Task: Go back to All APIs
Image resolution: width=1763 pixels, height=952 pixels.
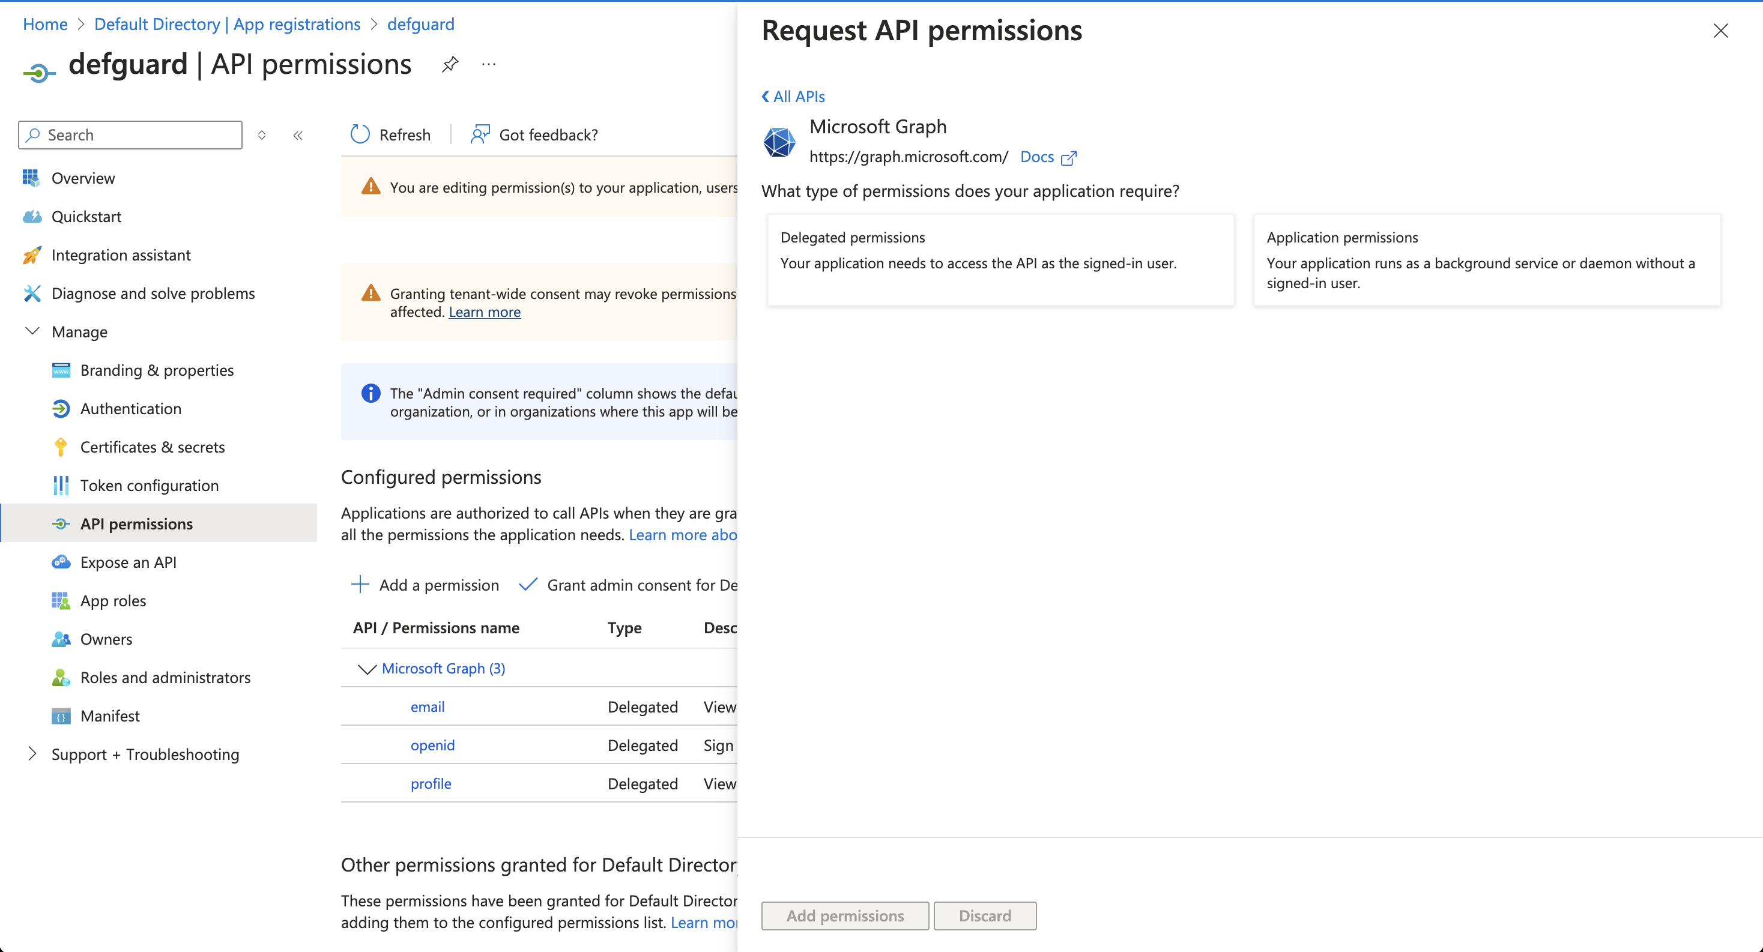Action: [x=793, y=97]
